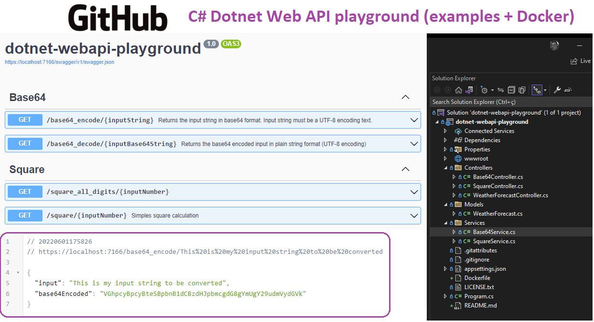This screenshot has width=594, height=322.
Task: Expand the /base64_encode endpoint chevron
Action: coord(414,120)
